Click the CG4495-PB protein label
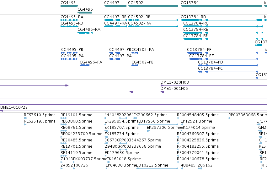Screen dimensions: 267x170 click(72, 50)
